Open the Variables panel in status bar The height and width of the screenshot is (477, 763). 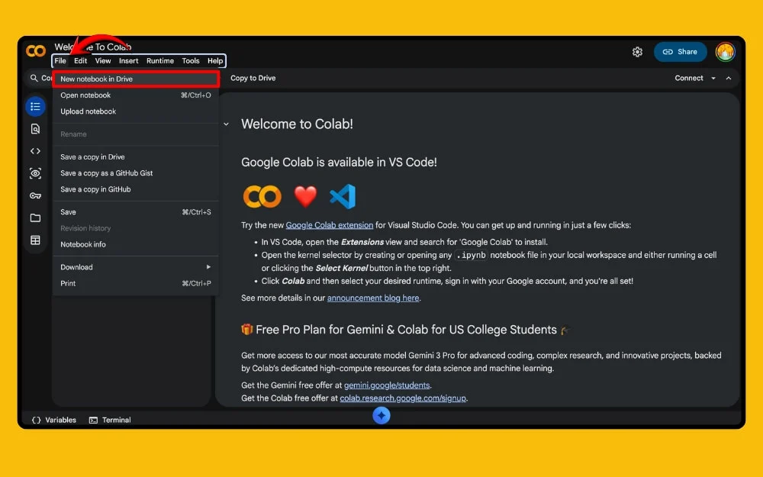click(x=52, y=419)
